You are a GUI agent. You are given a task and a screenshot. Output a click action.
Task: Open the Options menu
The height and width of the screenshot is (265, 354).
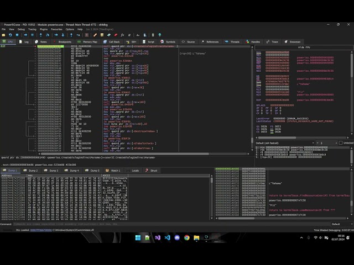[x=70, y=29]
